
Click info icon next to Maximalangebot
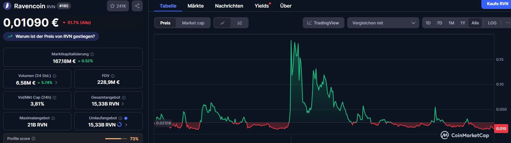(x=53, y=118)
